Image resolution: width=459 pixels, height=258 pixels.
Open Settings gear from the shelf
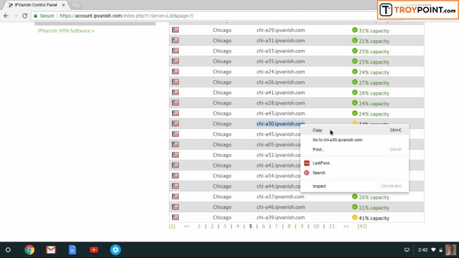tap(115, 250)
